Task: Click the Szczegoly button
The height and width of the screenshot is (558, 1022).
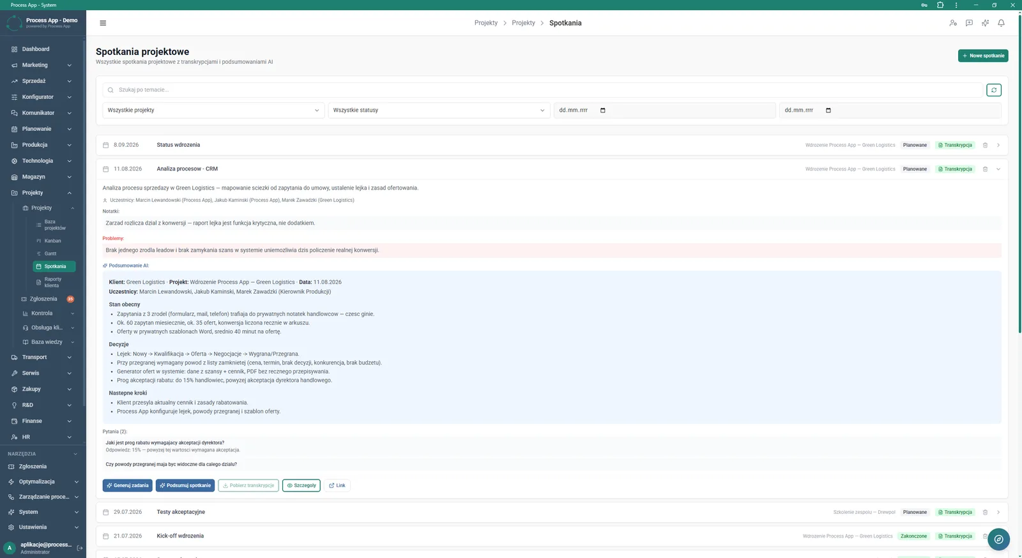Action: pos(301,485)
